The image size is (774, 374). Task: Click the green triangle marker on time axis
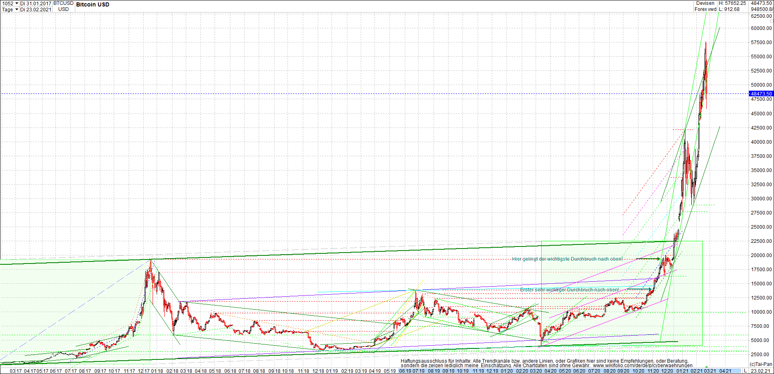click(x=707, y=367)
